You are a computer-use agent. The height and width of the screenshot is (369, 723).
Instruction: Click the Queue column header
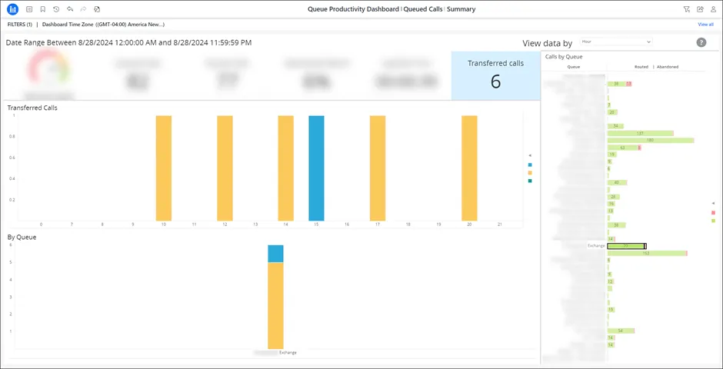point(574,67)
